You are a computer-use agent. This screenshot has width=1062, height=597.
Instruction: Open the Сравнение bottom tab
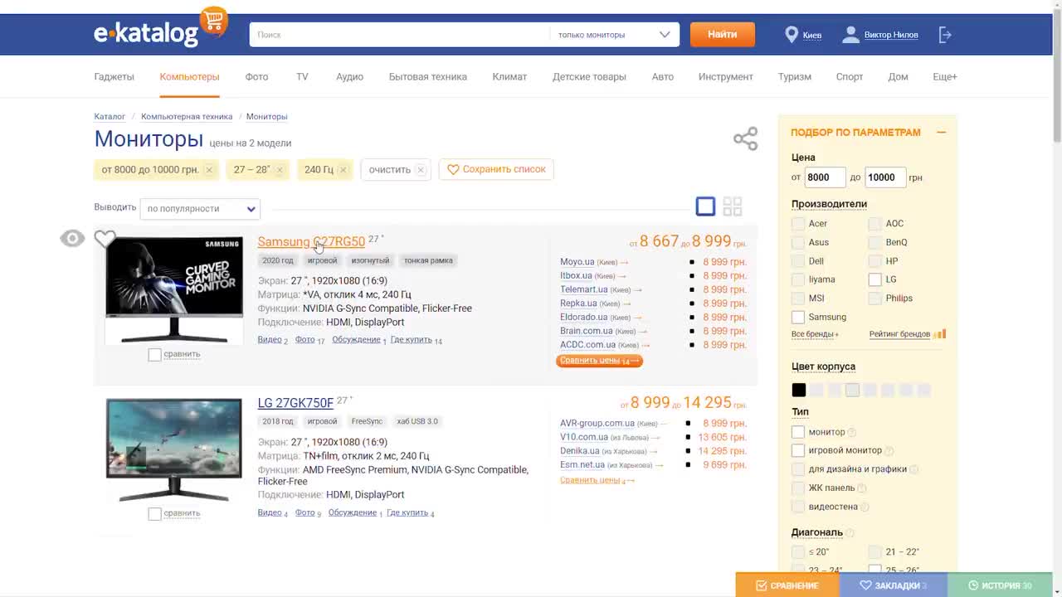tap(787, 585)
